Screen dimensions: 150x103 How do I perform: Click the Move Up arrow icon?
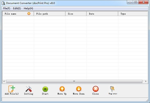(x=62, y=89)
